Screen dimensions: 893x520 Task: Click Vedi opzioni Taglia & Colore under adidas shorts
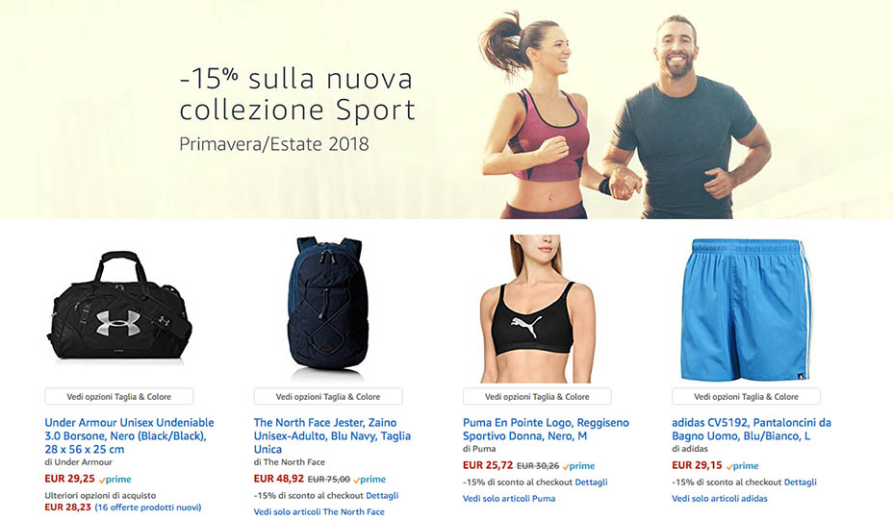click(746, 397)
